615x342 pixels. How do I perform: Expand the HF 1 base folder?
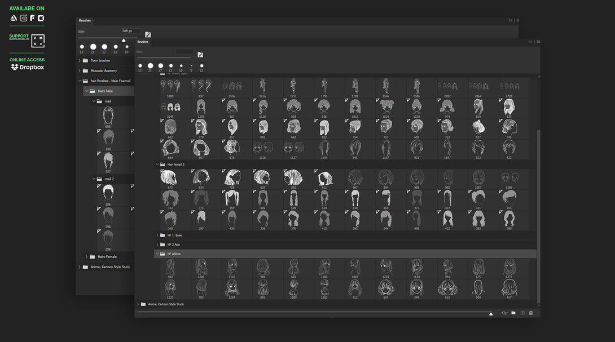pyautogui.click(x=157, y=235)
